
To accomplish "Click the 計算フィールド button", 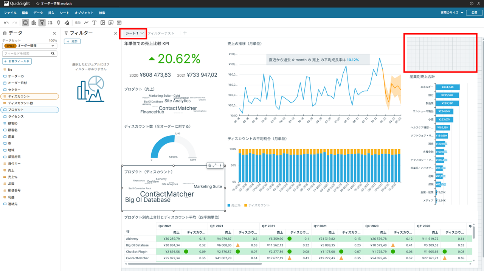I will (x=17, y=61).
